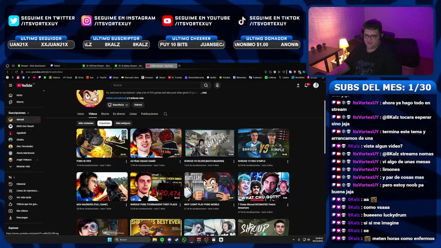The height and width of the screenshot is (248, 441).
Task: Open the Mercado Libre bookmark
Action: pyautogui.click(x=129, y=77)
